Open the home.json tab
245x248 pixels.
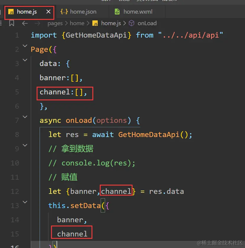tap(82, 12)
